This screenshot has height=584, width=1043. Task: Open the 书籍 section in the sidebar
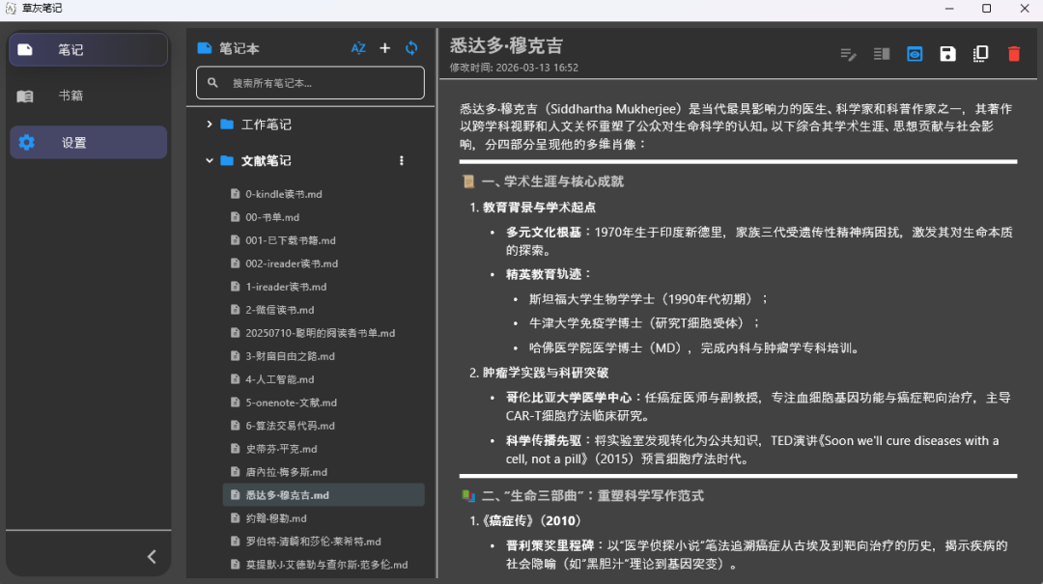70,96
